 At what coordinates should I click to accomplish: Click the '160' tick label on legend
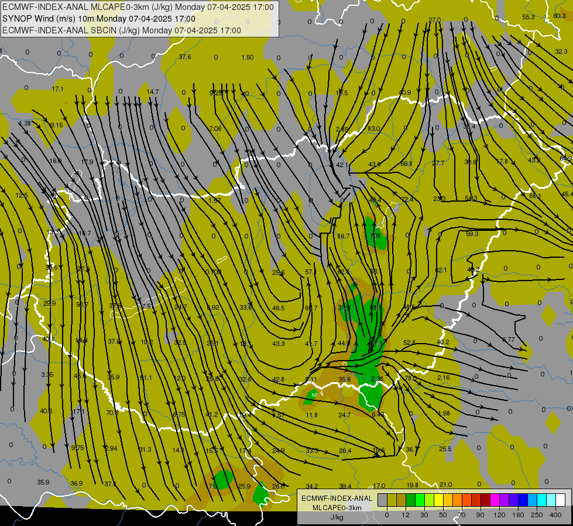pos(518,515)
